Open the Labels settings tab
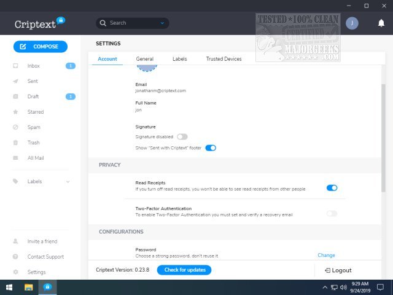Viewport: 393px width, 295px height. (x=180, y=59)
